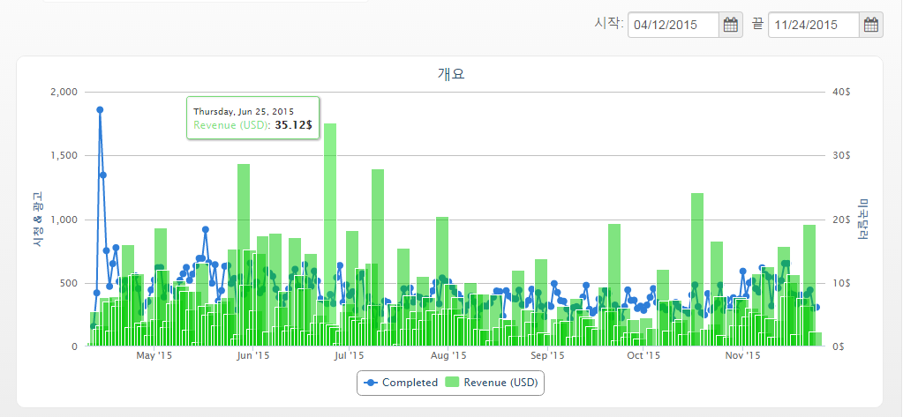Click the start date field showing 04/12/2015
The width and height of the screenshot is (903, 417).
point(673,25)
